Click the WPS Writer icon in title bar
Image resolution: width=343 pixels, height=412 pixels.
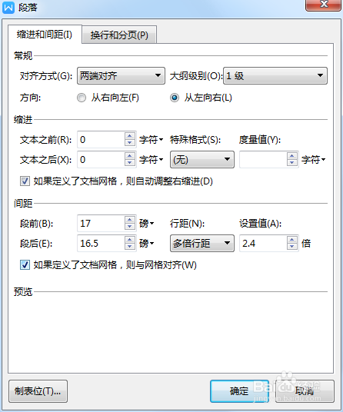pyautogui.click(x=8, y=8)
